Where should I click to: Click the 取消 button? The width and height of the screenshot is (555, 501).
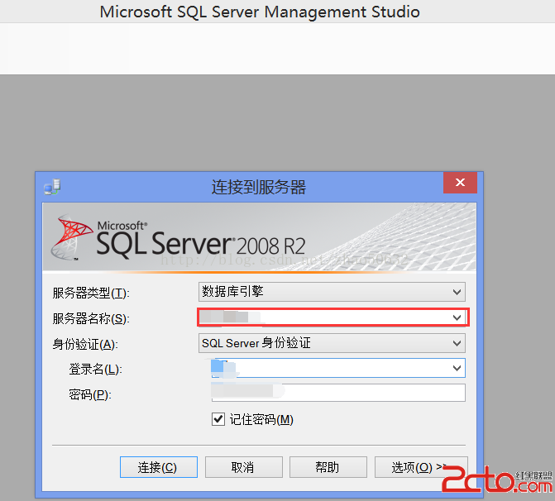pyautogui.click(x=243, y=467)
